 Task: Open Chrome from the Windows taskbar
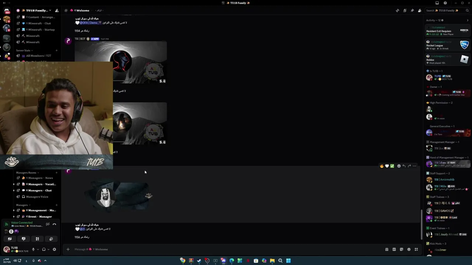click(183, 261)
